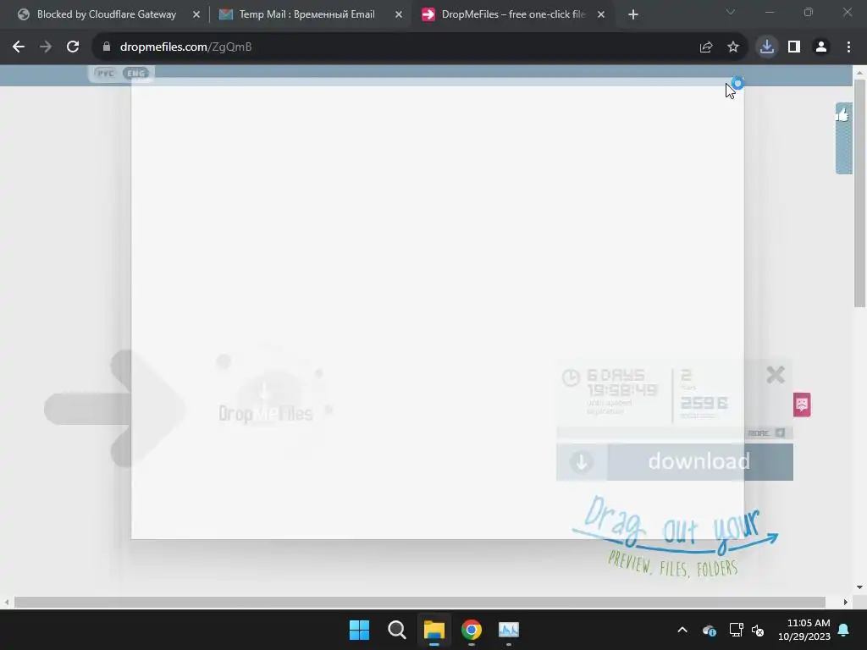
Task: Open a new browser tab
Action: 633,14
